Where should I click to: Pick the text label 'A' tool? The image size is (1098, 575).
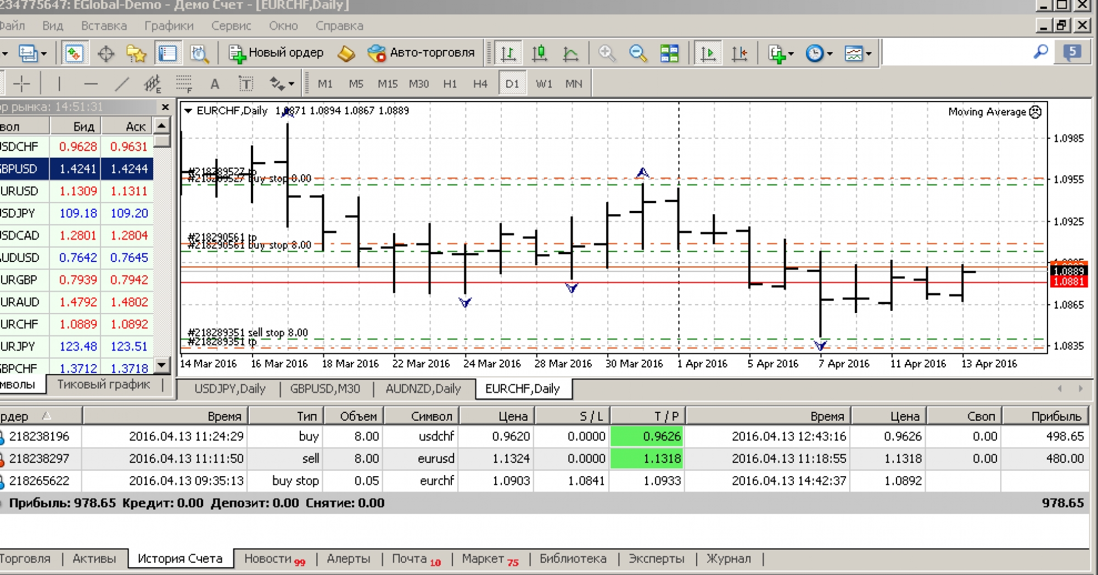tap(215, 84)
